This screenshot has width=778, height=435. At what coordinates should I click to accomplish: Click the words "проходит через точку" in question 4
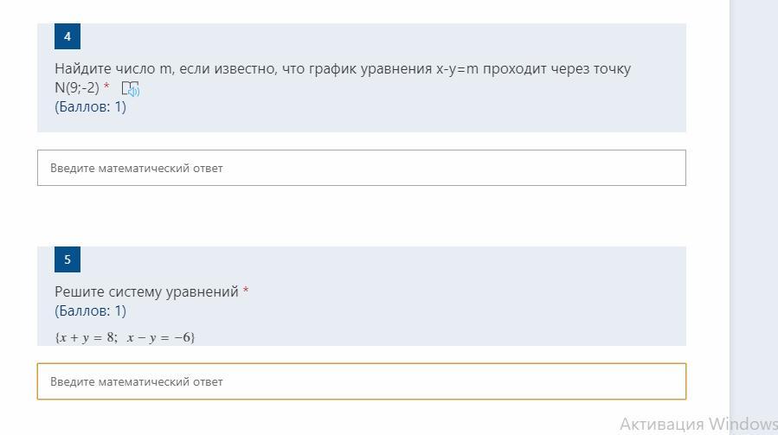point(556,69)
